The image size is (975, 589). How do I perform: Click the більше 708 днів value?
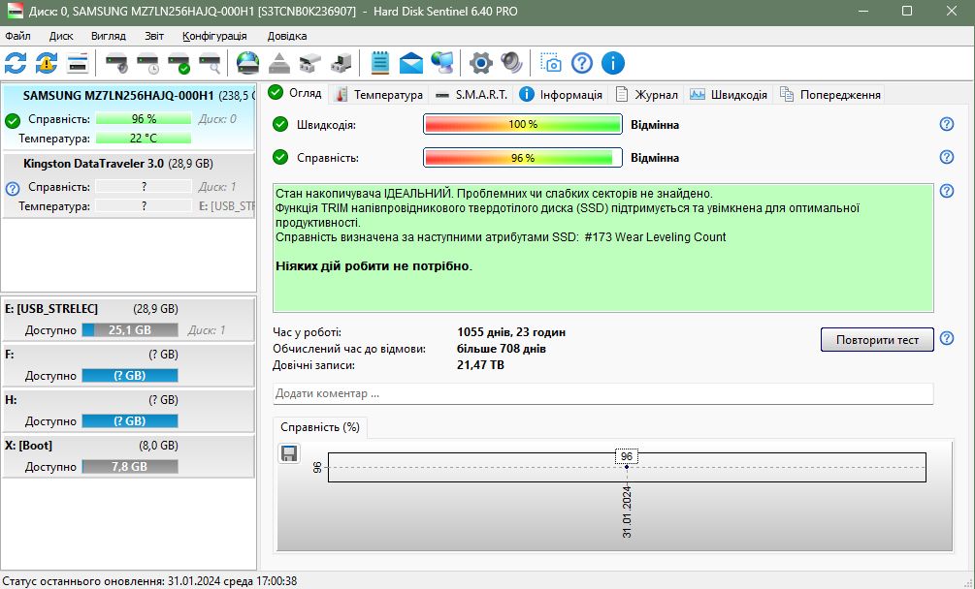pos(502,349)
